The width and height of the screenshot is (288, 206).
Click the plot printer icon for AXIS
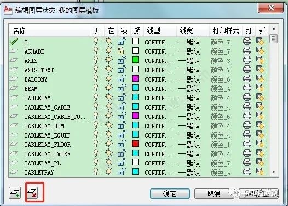tap(247, 60)
